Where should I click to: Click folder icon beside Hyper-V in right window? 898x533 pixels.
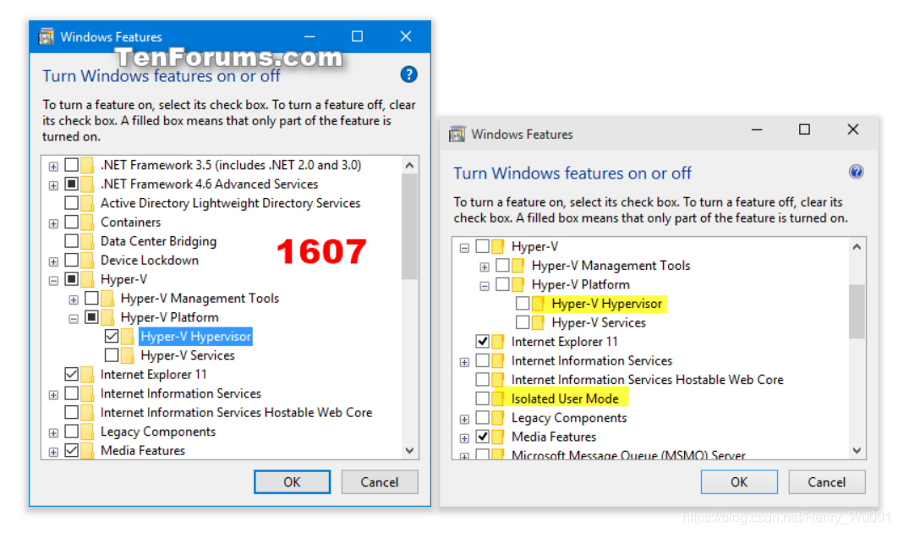(498, 246)
